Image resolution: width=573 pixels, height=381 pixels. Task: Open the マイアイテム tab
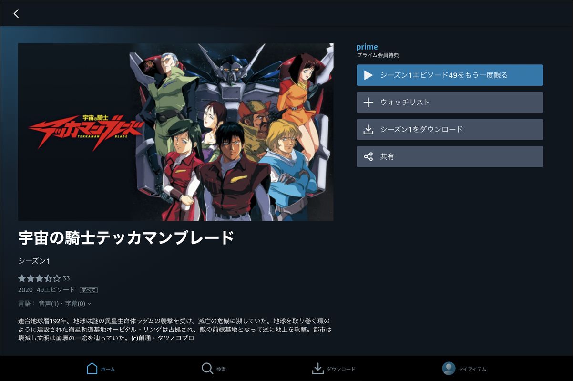tap(464, 369)
